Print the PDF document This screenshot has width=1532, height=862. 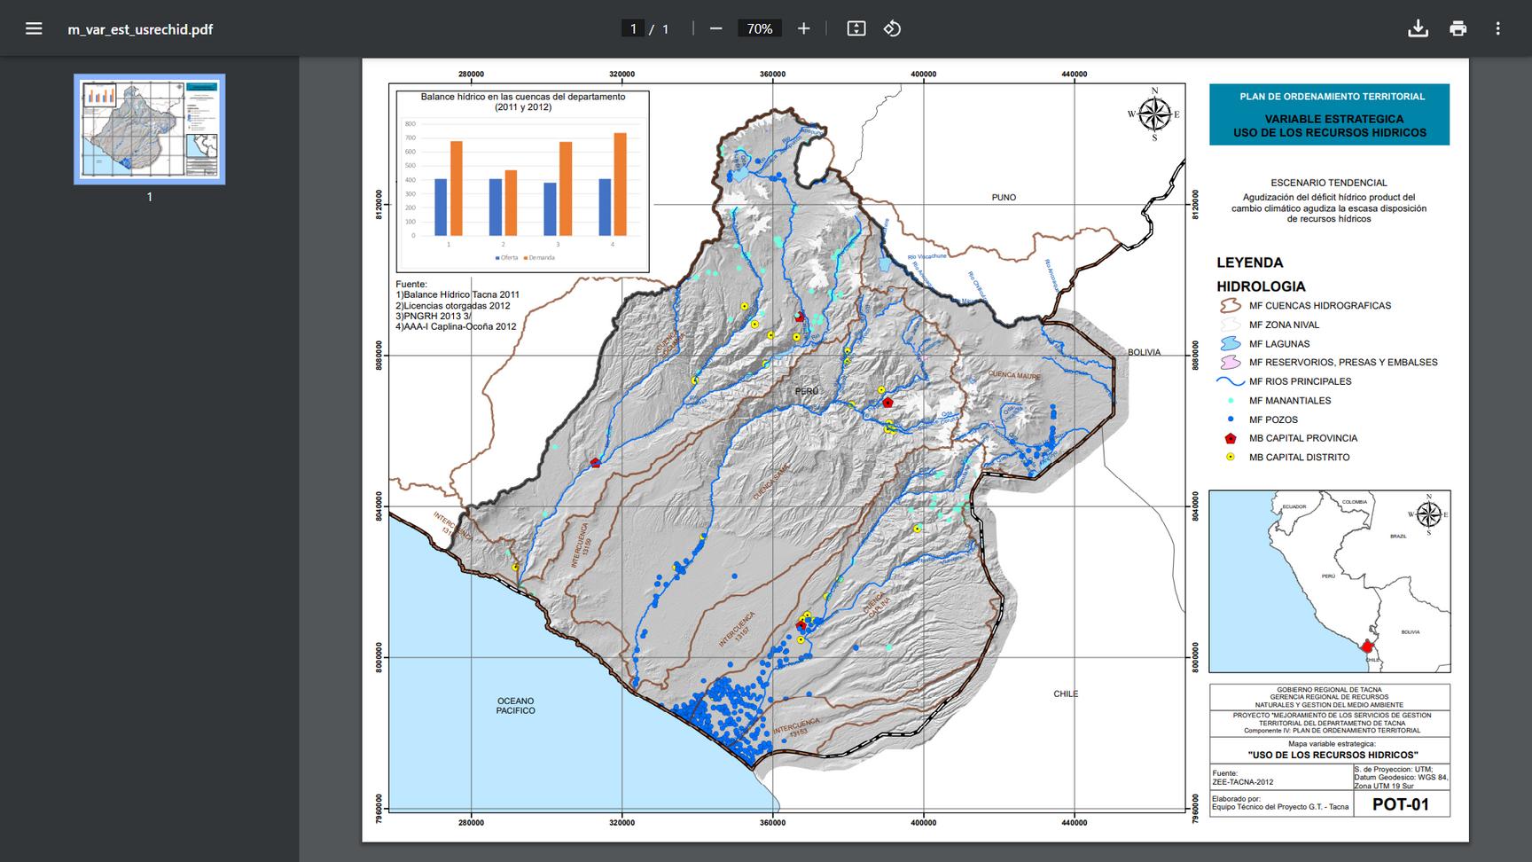pos(1458,28)
